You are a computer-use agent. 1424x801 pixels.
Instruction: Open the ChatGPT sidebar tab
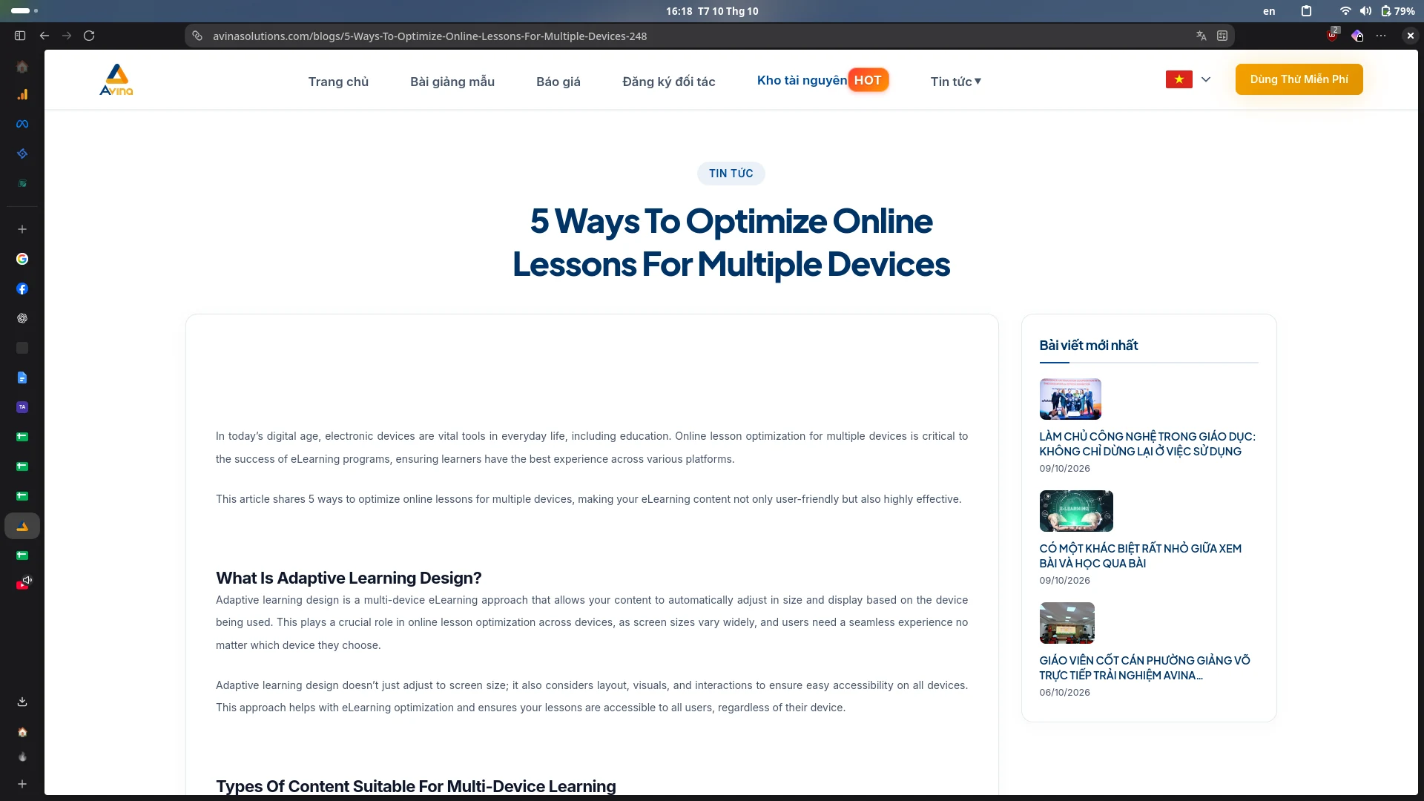click(22, 318)
